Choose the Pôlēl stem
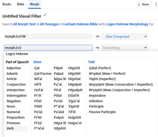158x137 pixels. click(x=38, y=106)
